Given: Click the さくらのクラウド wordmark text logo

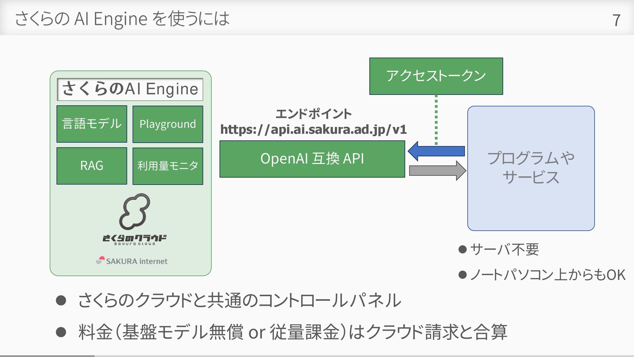Looking at the screenshot, I should point(134,239).
